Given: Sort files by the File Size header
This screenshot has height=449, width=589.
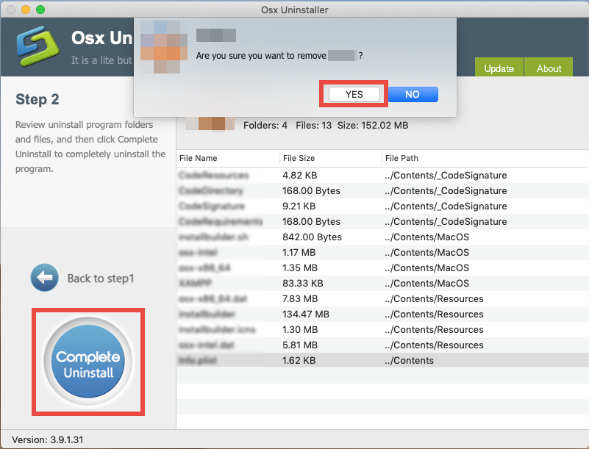Looking at the screenshot, I should 299,158.
